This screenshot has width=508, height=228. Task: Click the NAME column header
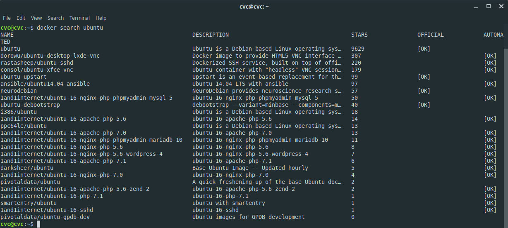pos(7,35)
